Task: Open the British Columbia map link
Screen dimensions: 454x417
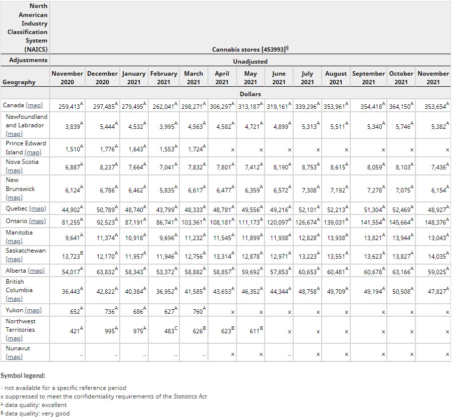Action: pyautogui.click(x=14, y=299)
